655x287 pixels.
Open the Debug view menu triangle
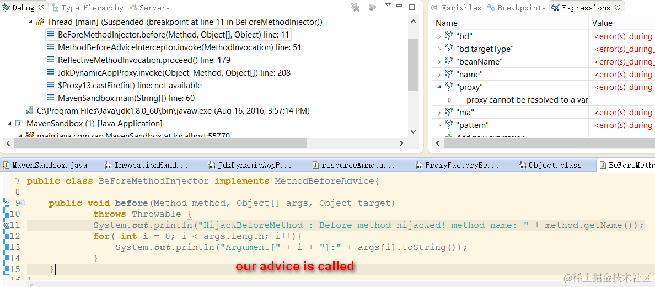point(388,5)
